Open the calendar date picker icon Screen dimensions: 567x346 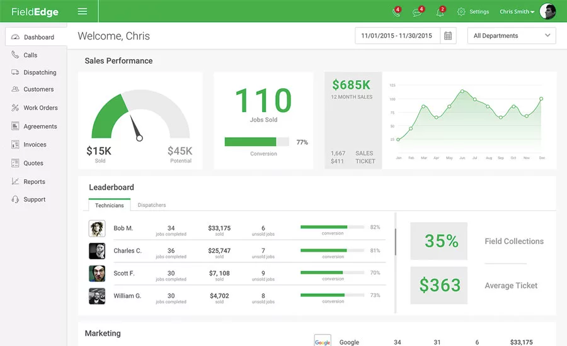(448, 36)
